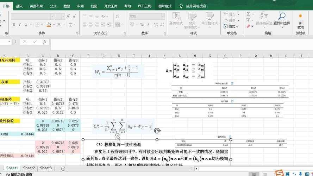Switch to 页面布局 tab
The height and width of the screenshot is (176, 313).
[36, 6]
